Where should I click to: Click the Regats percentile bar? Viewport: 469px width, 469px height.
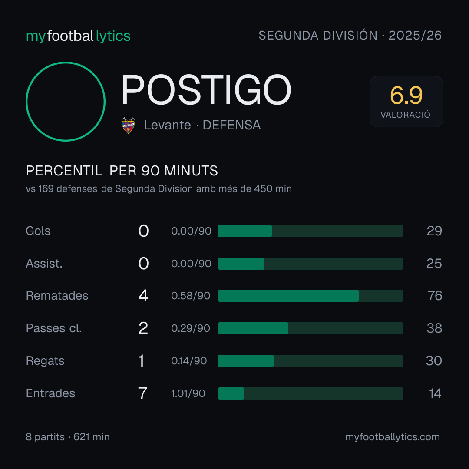(310, 361)
